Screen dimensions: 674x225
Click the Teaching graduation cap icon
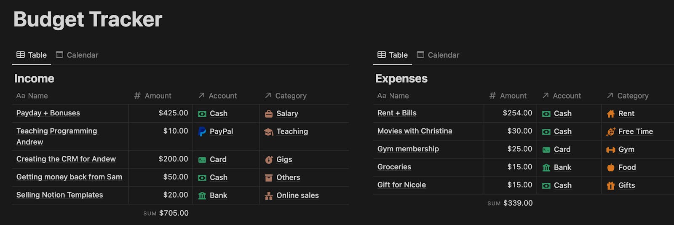[269, 132]
